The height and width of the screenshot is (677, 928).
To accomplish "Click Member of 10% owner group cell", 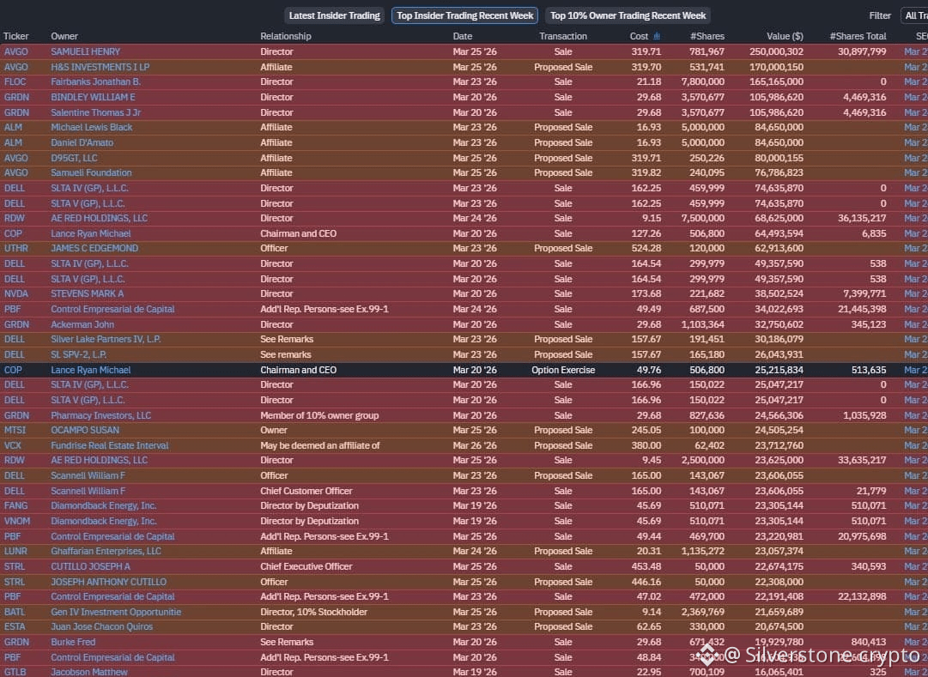I will point(319,415).
